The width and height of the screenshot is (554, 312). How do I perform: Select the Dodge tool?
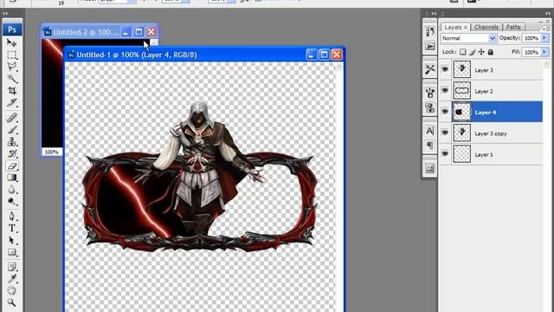(11, 202)
